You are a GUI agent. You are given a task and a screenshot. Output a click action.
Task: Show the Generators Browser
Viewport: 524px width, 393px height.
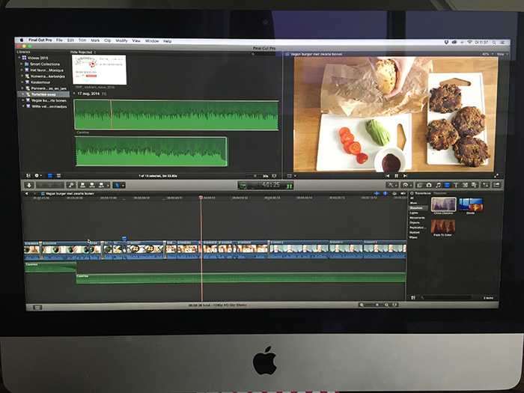pos(465,185)
